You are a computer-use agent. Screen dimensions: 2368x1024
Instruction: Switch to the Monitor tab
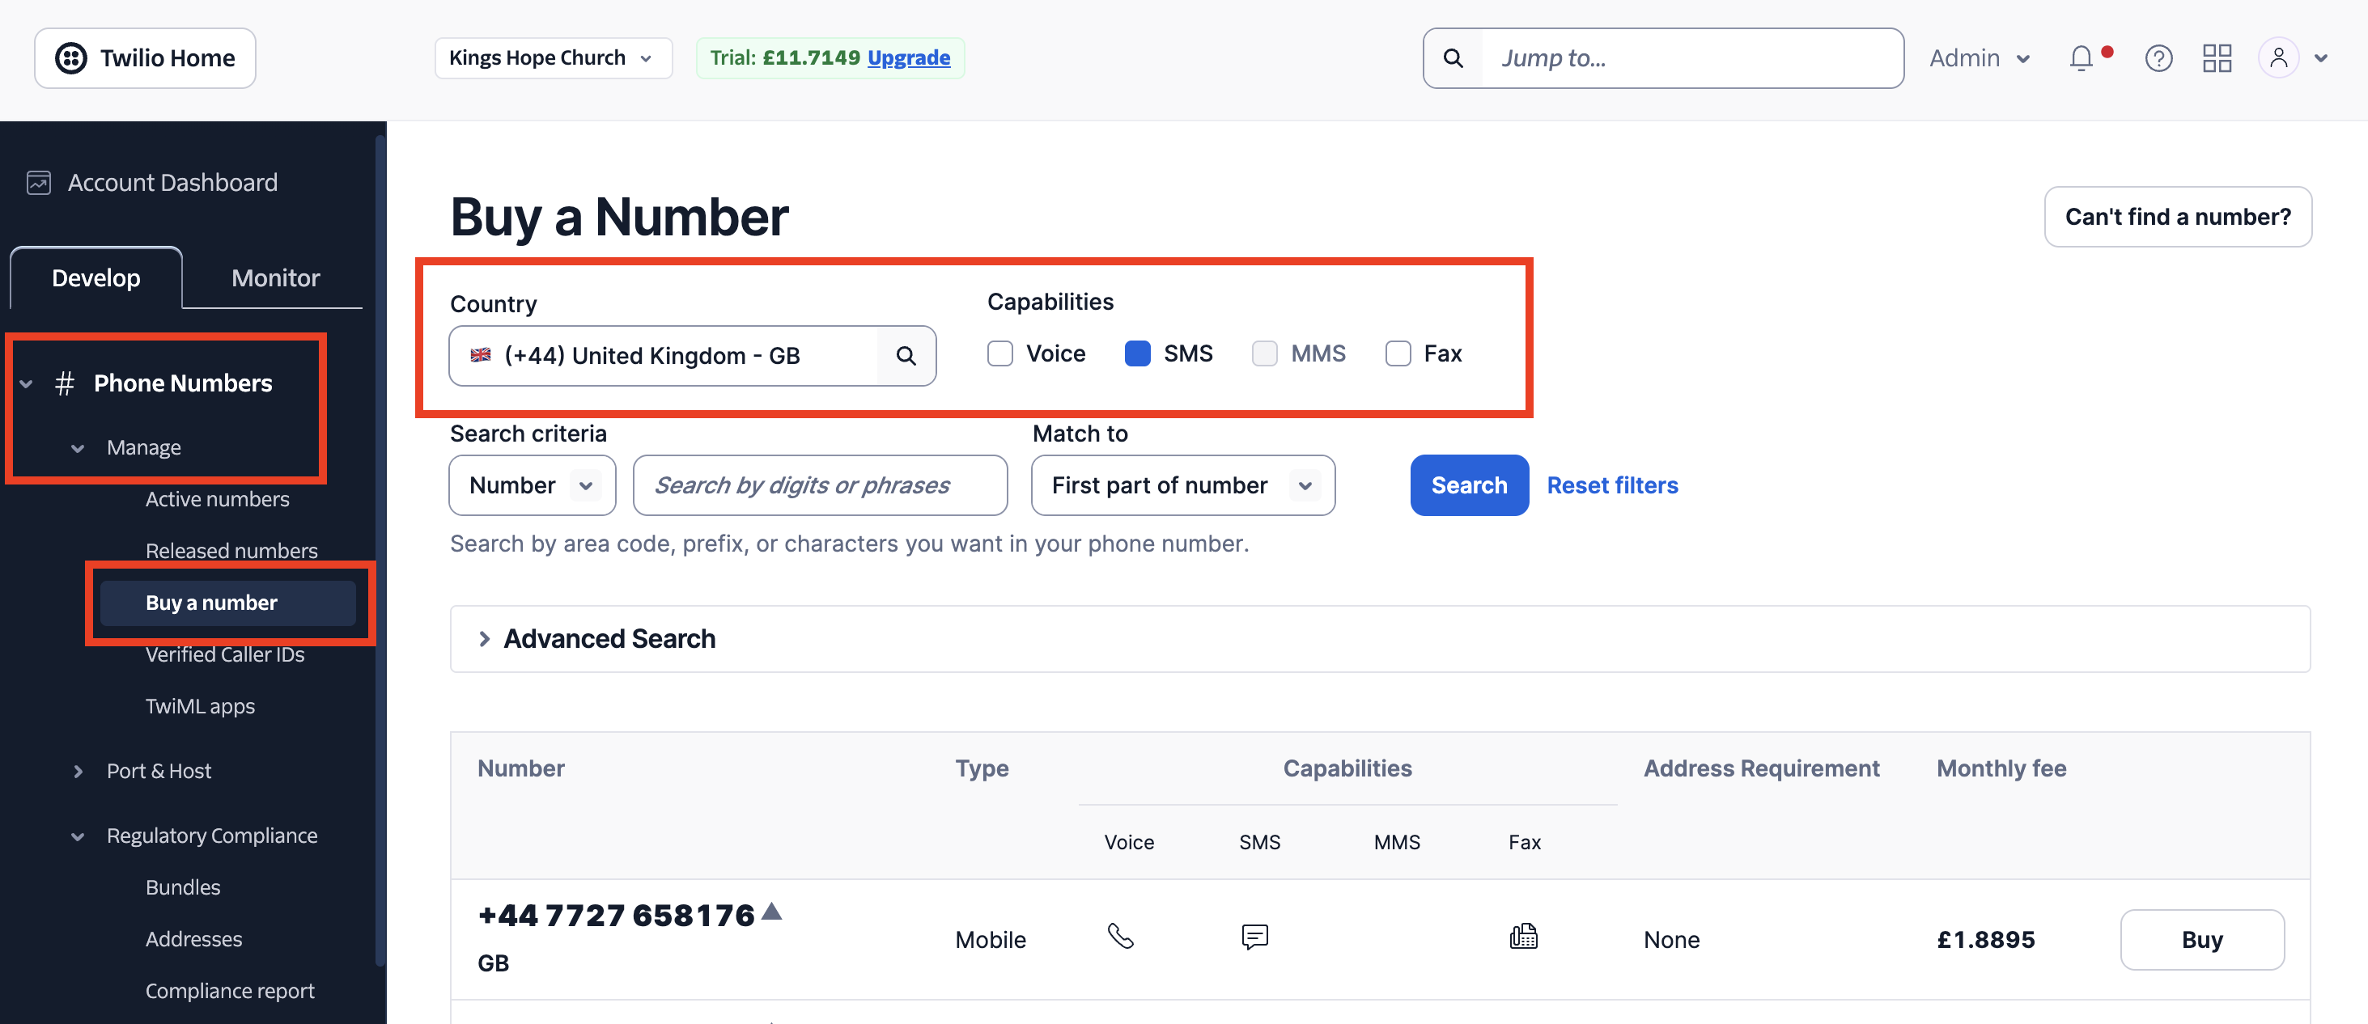point(276,277)
